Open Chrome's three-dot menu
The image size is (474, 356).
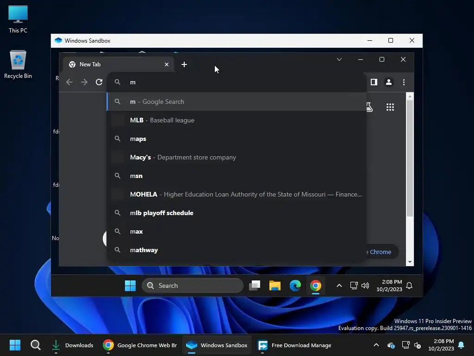[x=404, y=82]
